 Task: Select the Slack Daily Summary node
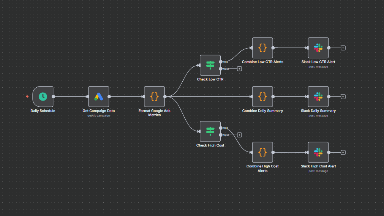coord(318,96)
